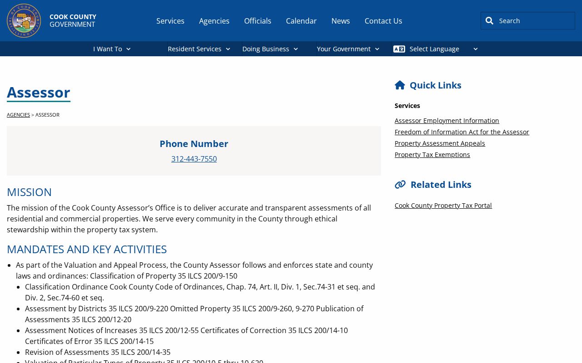Click the AGENCIES breadcrumb link
The image size is (582, 363).
18,115
